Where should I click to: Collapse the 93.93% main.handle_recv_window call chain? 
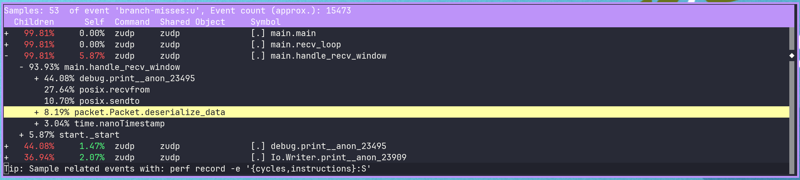(21, 67)
